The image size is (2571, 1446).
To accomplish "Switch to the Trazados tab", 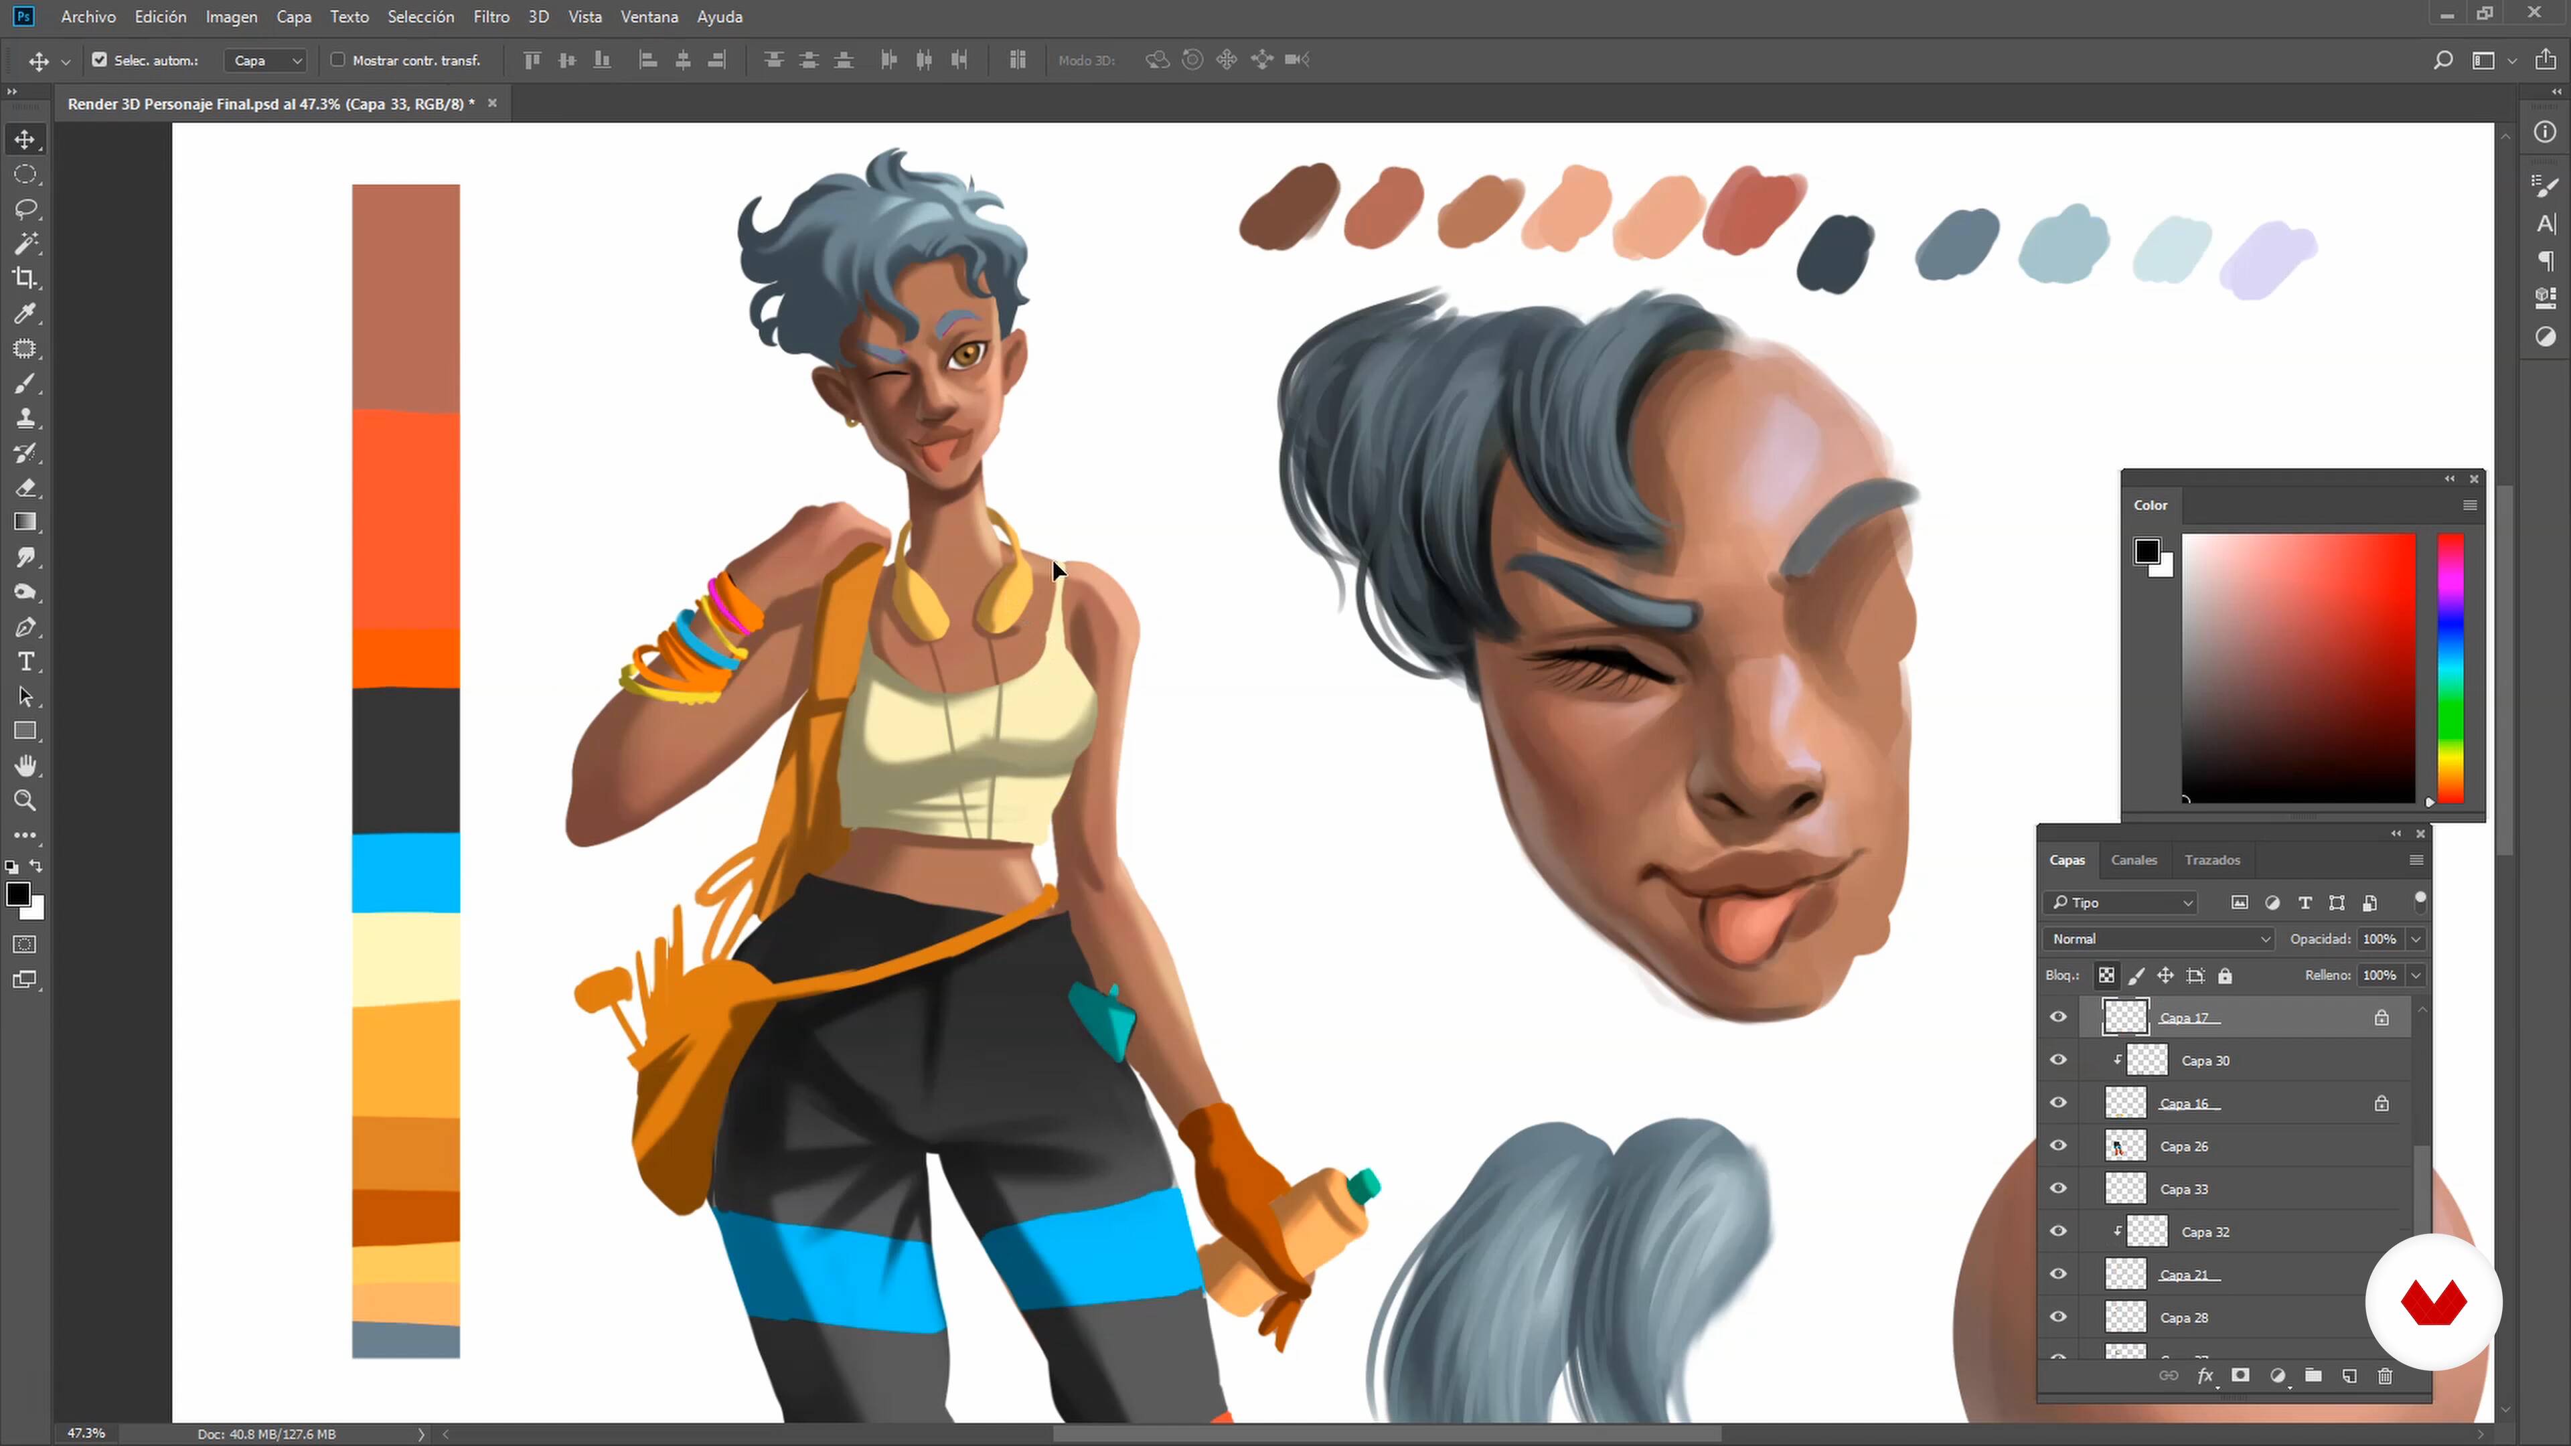I will [2211, 860].
